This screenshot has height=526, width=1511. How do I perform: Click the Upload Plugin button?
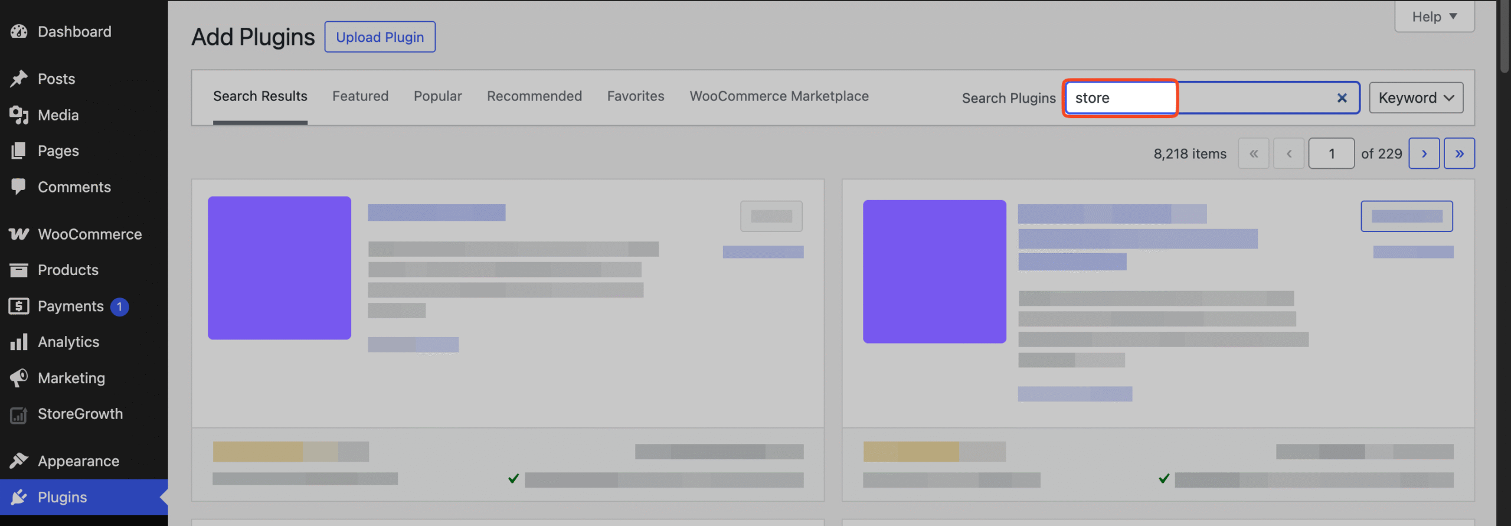[380, 37]
